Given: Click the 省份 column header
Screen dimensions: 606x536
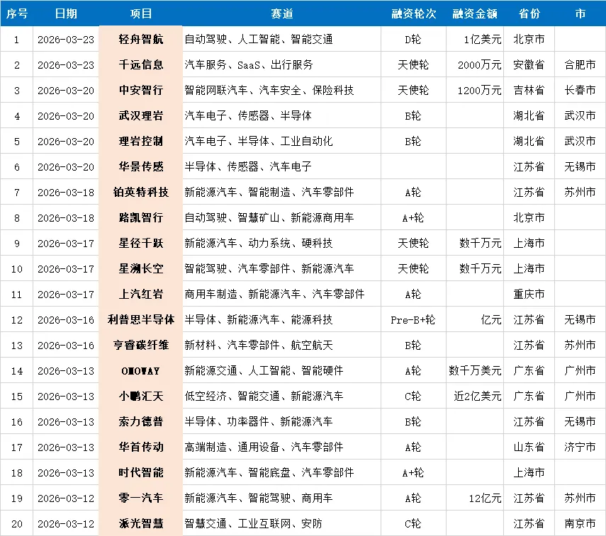Looking at the screenshot, I should pyautogui.click(x=529, y=13).
